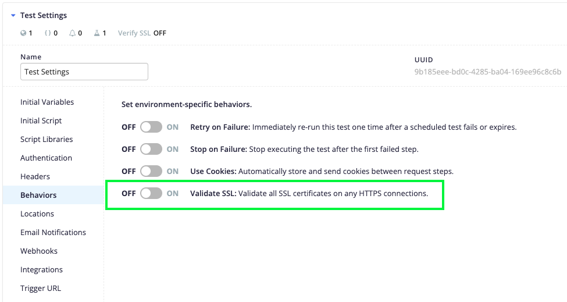Screen dimensions: 567x302
Task: Collapse the Test Settings section arrow
Action: coord(13,16)
